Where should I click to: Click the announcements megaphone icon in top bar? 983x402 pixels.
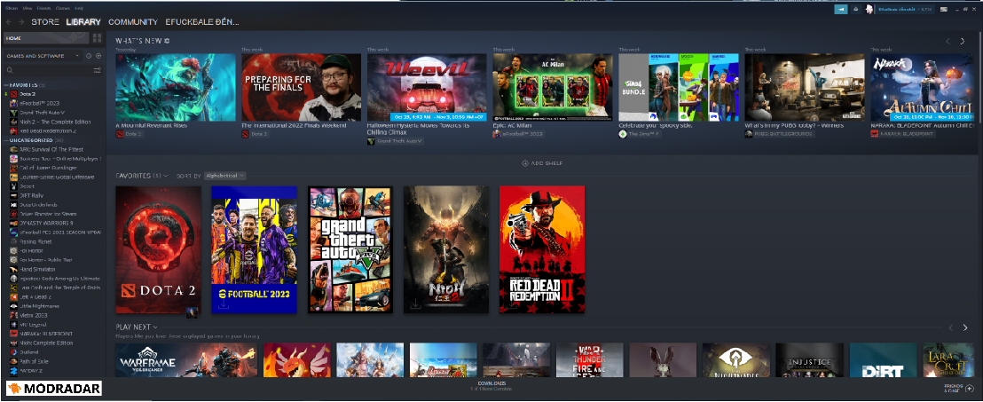click(840, 9)
